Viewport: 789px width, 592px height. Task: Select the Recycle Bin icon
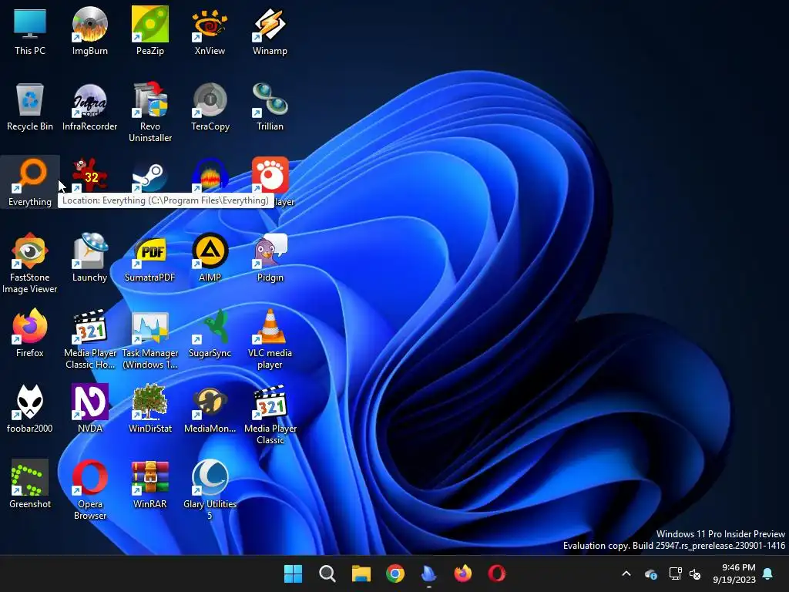30,106
